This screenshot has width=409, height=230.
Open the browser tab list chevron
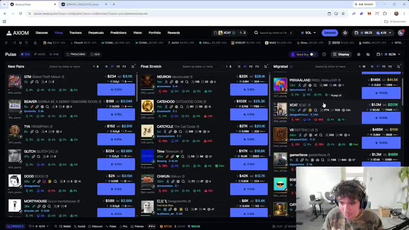tap(4, 4)
